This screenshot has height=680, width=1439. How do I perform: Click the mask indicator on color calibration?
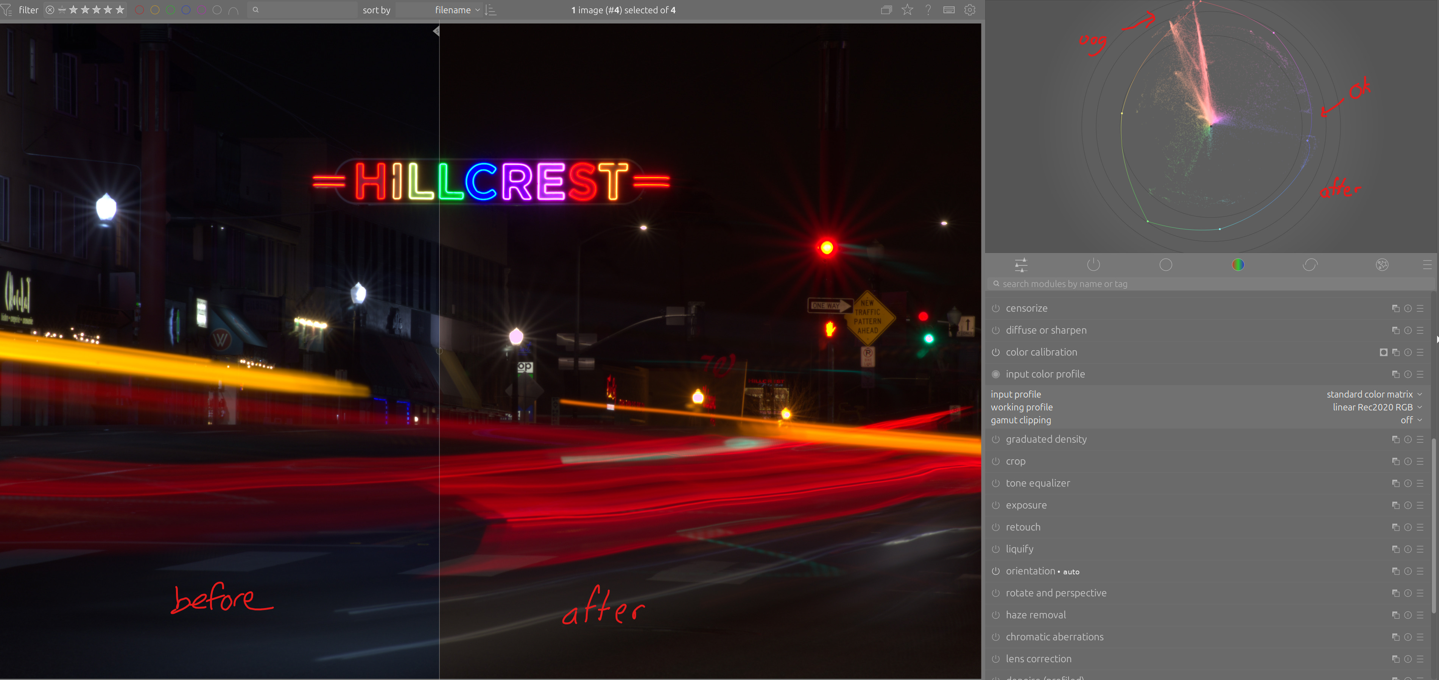(1383, 352)
